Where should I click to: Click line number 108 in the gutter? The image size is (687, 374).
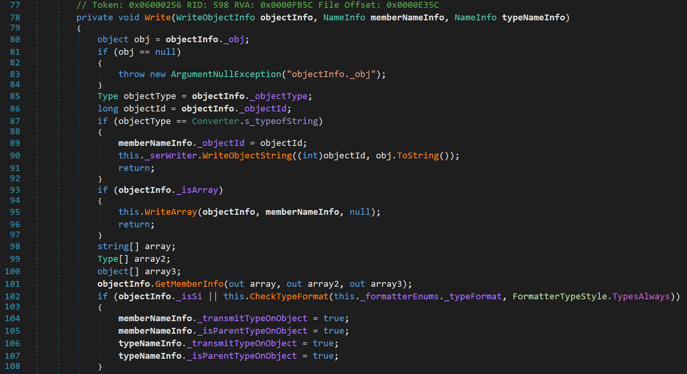tap(12, 366)
